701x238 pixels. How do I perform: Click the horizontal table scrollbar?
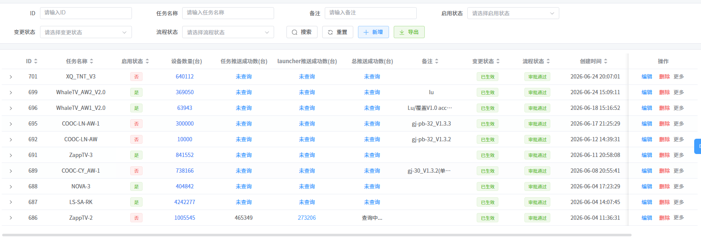click(x=317, y=235)
